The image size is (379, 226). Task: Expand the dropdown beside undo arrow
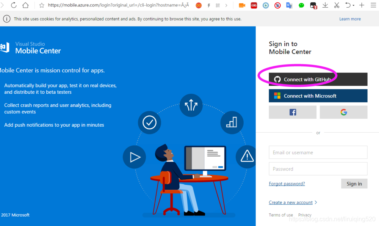click(353, 6)
